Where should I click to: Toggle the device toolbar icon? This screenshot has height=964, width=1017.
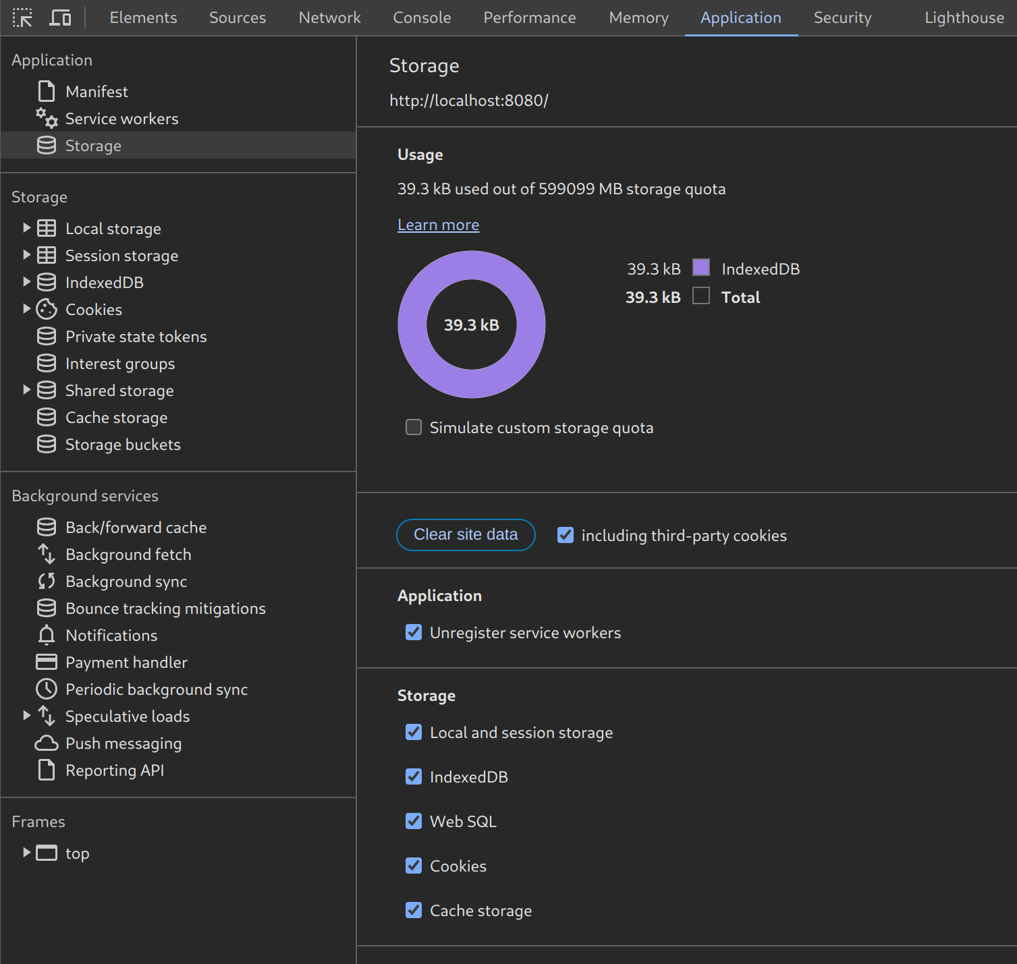tap(60, 18)
